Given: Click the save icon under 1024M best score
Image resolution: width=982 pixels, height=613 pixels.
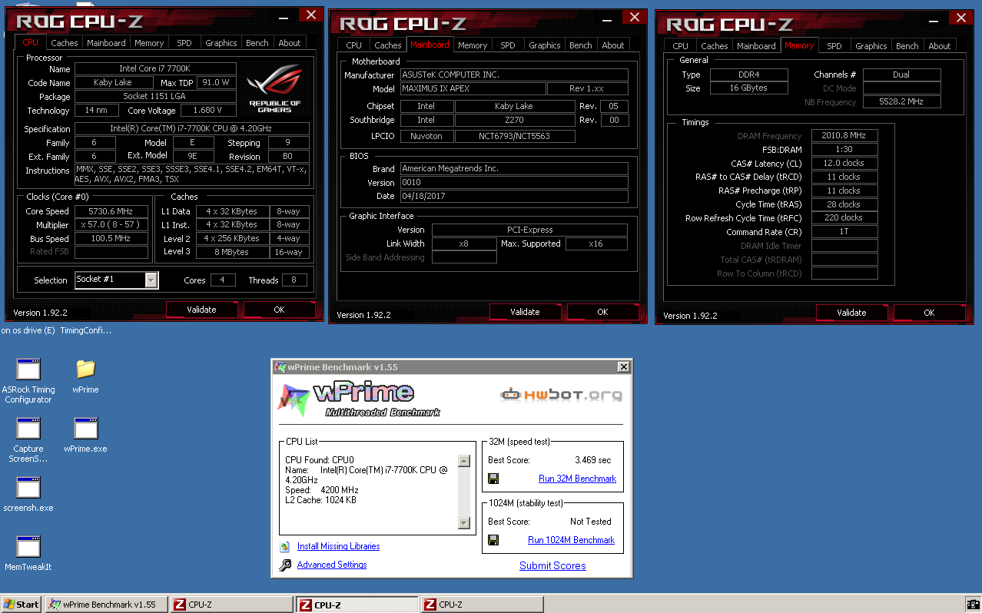Looking at the screenshot, I should tap(493, 540).
